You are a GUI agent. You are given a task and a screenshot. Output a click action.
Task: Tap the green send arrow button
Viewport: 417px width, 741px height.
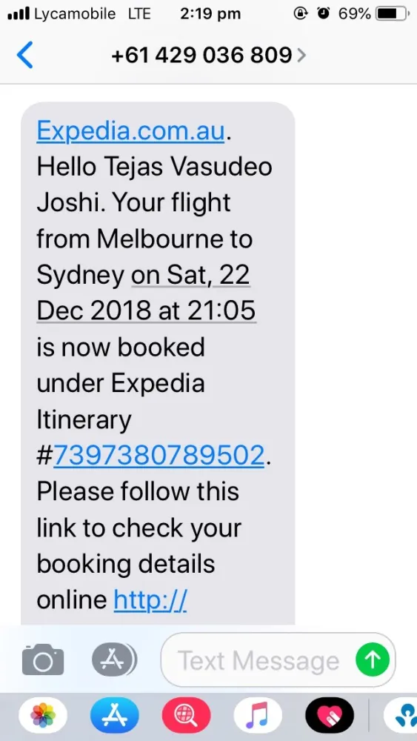click(373, 659)
